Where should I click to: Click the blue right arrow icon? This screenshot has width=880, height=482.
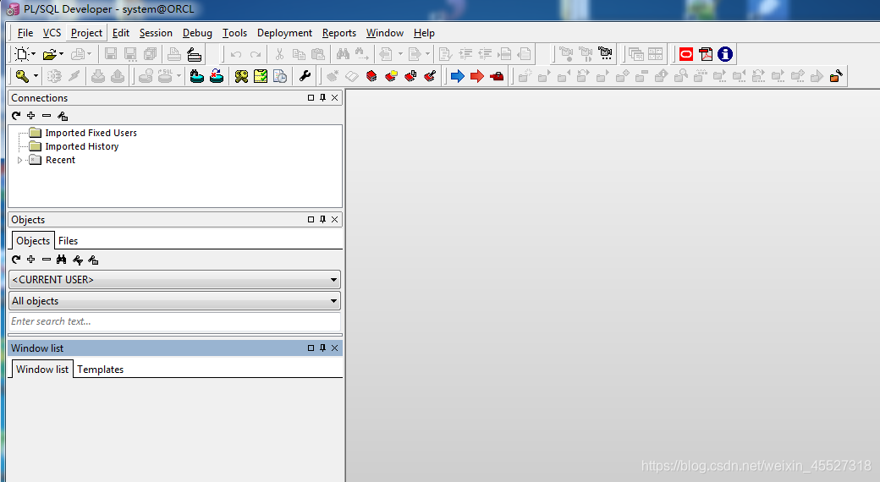(x=458, y=76)
